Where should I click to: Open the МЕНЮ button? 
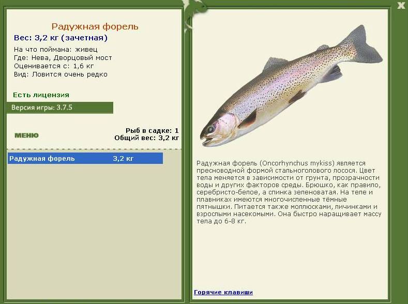point(26,135)
